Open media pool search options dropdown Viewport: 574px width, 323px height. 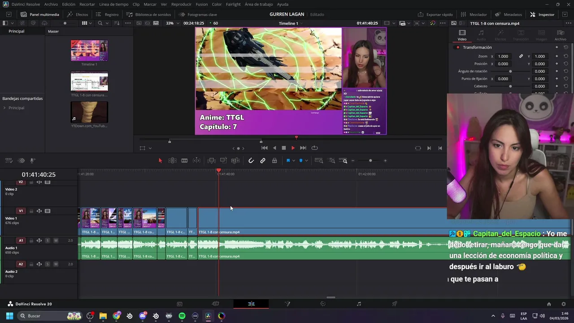pyautogui.click(x=107, y=23)
